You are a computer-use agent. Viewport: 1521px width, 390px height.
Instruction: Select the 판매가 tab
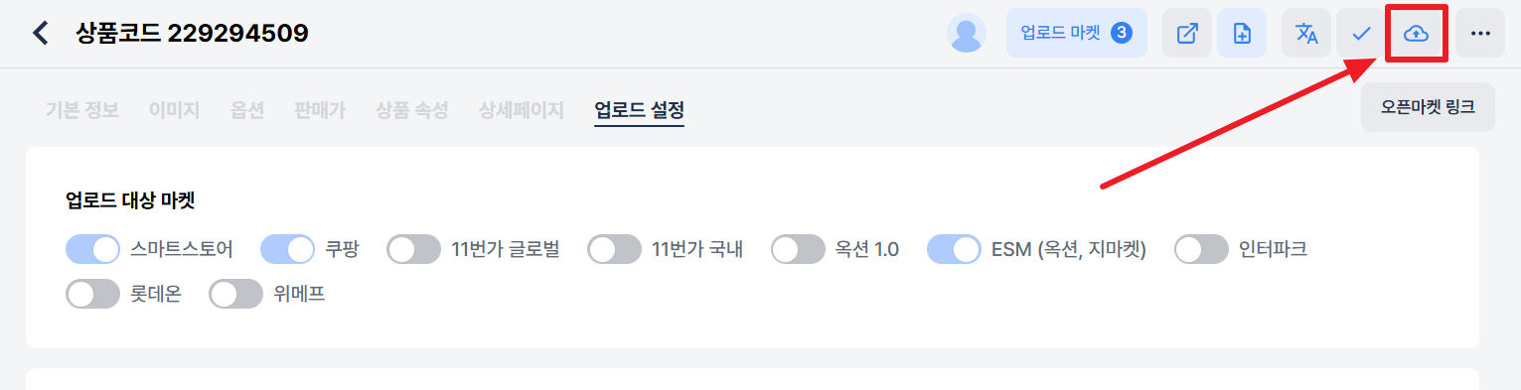(x=320, y=110)
